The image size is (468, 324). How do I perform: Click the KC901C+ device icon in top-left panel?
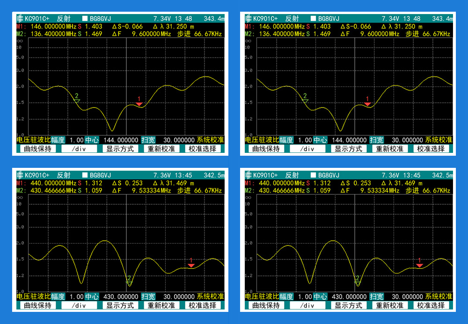(20, 19)
